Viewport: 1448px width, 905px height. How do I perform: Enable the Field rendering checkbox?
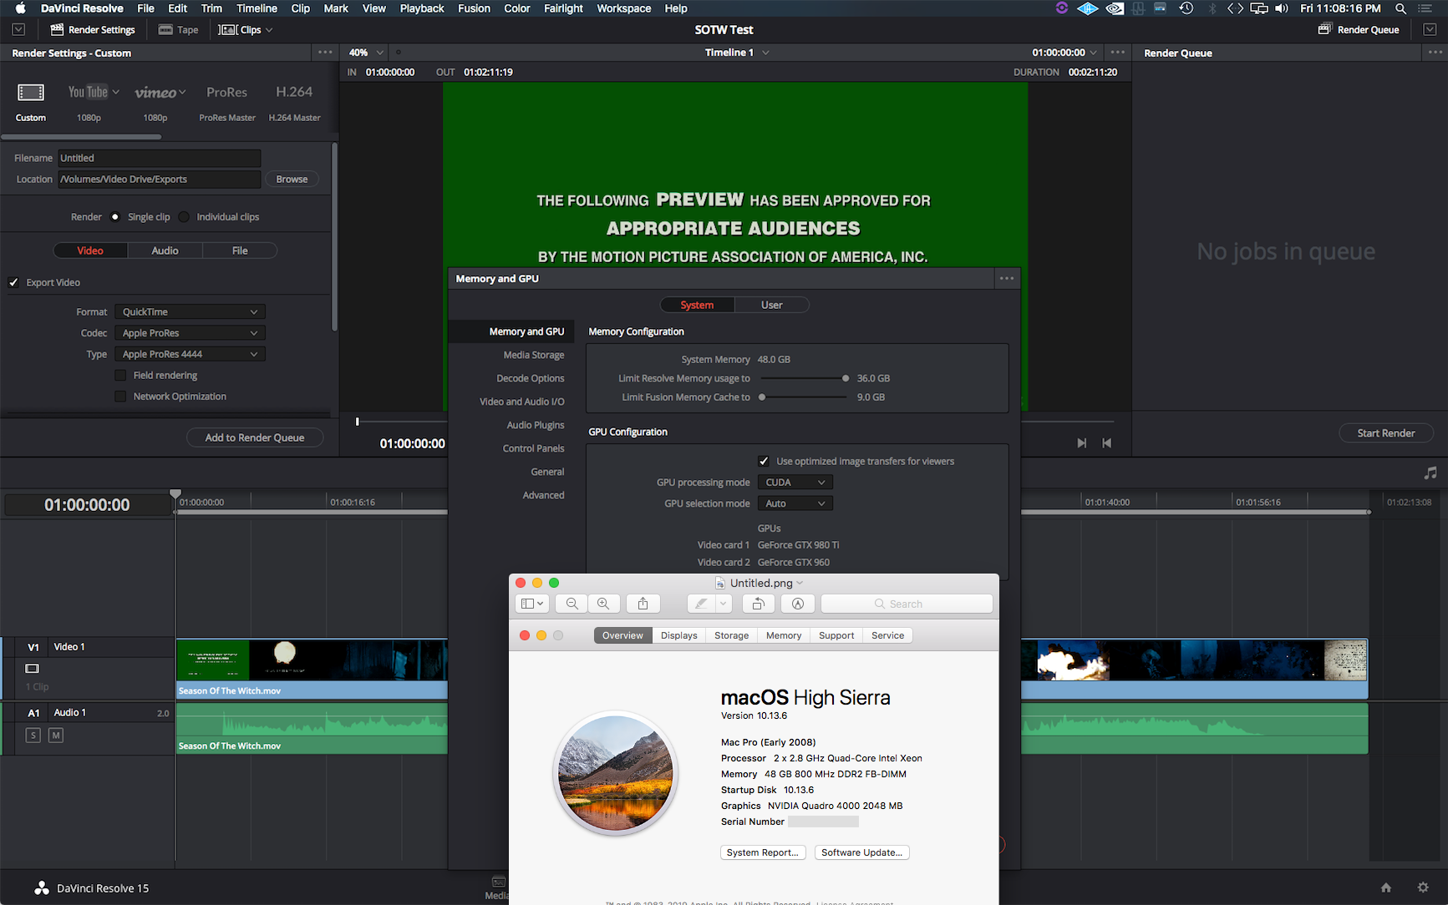121,376
